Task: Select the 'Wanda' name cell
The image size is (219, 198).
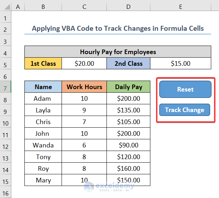Action: tap(43, 145)
